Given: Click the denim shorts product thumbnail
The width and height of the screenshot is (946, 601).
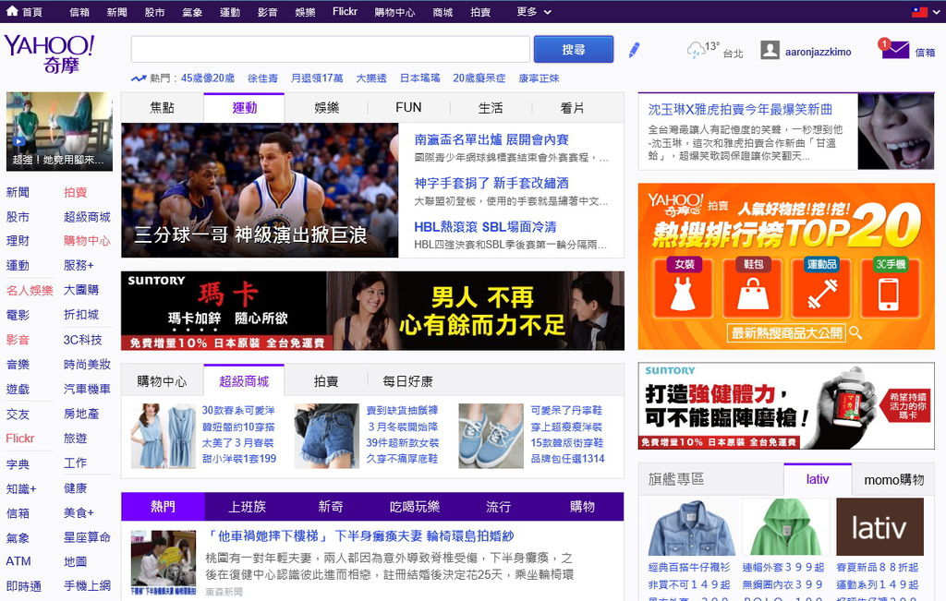Looking at the screenshot, I should click(326, 435).
